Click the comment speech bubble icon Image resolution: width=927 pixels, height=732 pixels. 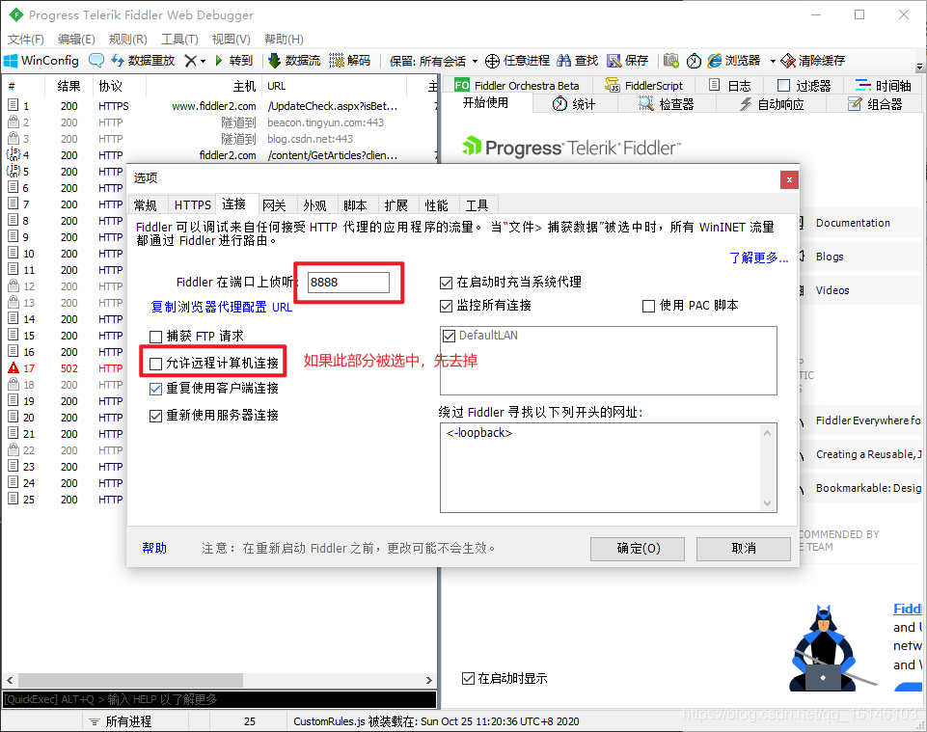click(96, 61)
